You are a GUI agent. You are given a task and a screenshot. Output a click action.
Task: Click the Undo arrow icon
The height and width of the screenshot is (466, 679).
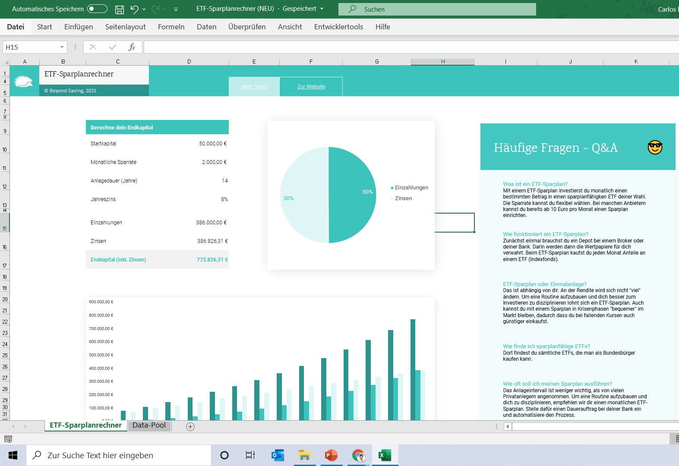(134, 9)
